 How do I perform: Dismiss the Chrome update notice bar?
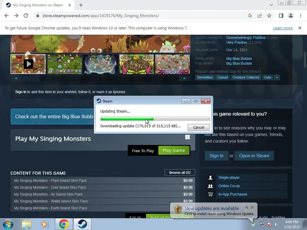300,28
